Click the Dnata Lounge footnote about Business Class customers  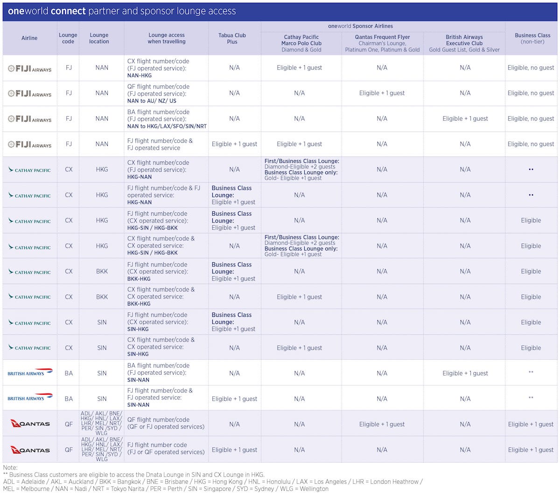133,475
